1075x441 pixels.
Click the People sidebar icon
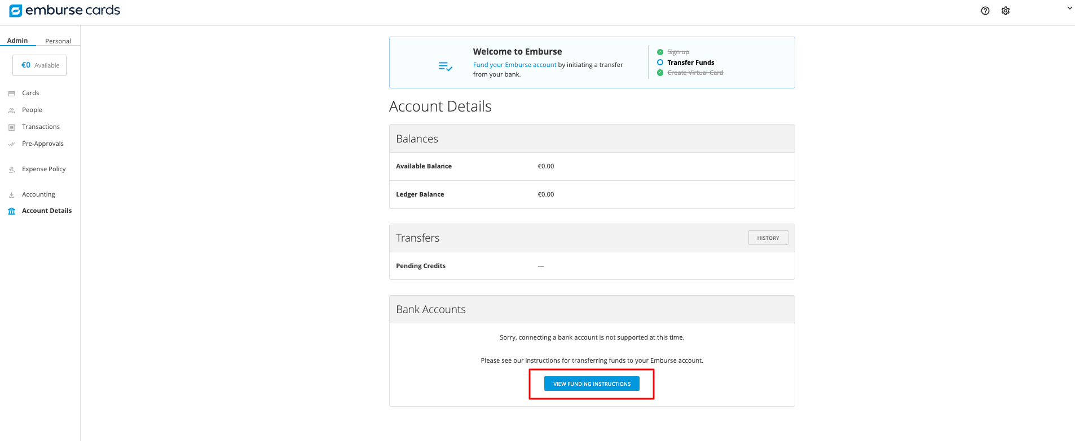pos(11,110)
